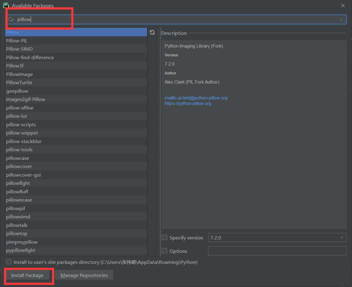Select the PillowImage package

click(x=76, y=74)
